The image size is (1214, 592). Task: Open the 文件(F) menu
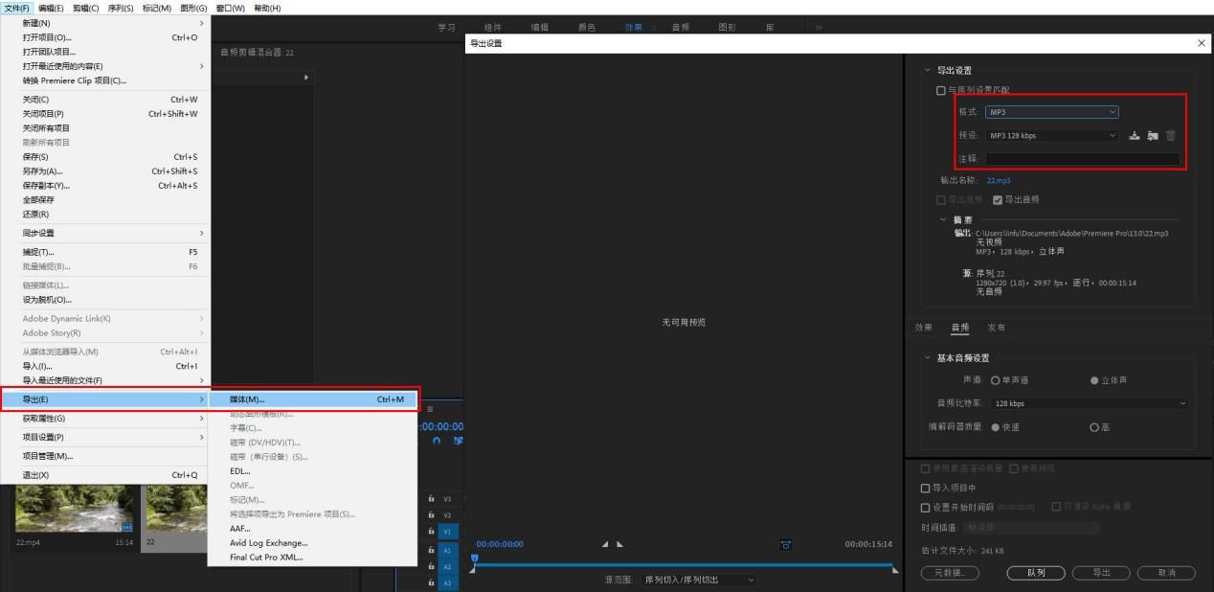click(x=17, y=8)
